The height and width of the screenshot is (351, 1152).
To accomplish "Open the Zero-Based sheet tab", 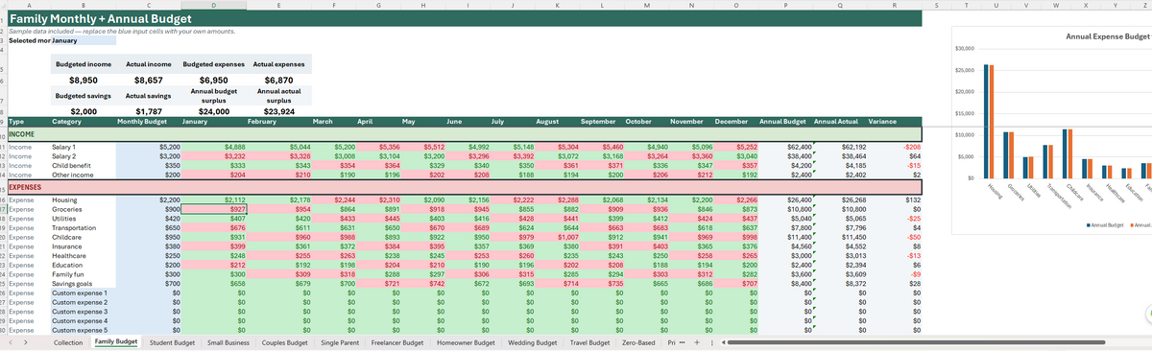I will pos(639,342).
